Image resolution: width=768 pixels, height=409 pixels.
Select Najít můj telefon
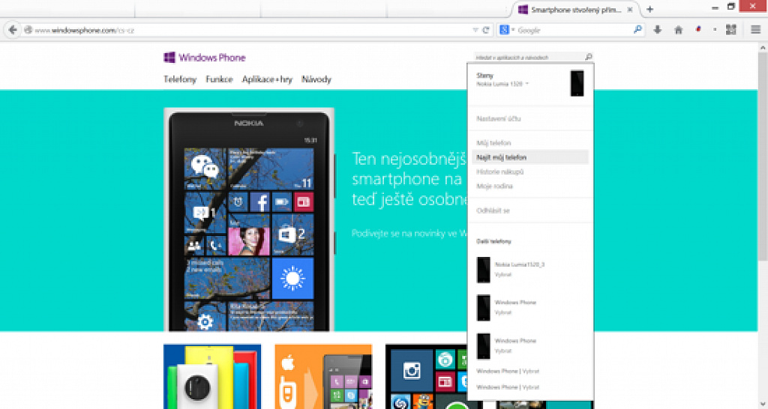(530, 157)
